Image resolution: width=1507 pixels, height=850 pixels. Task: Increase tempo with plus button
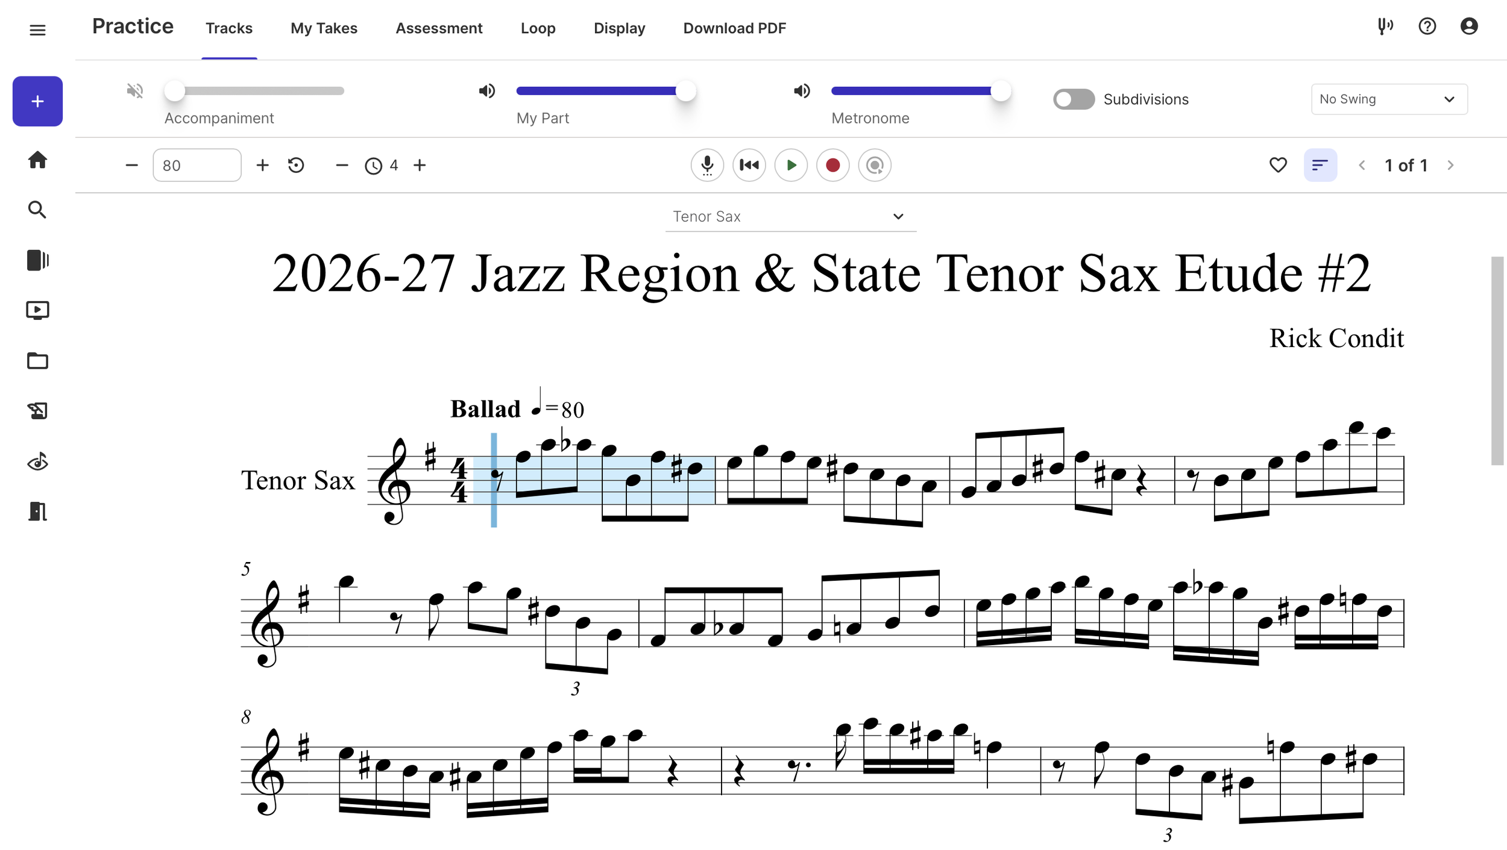(262, 165)
